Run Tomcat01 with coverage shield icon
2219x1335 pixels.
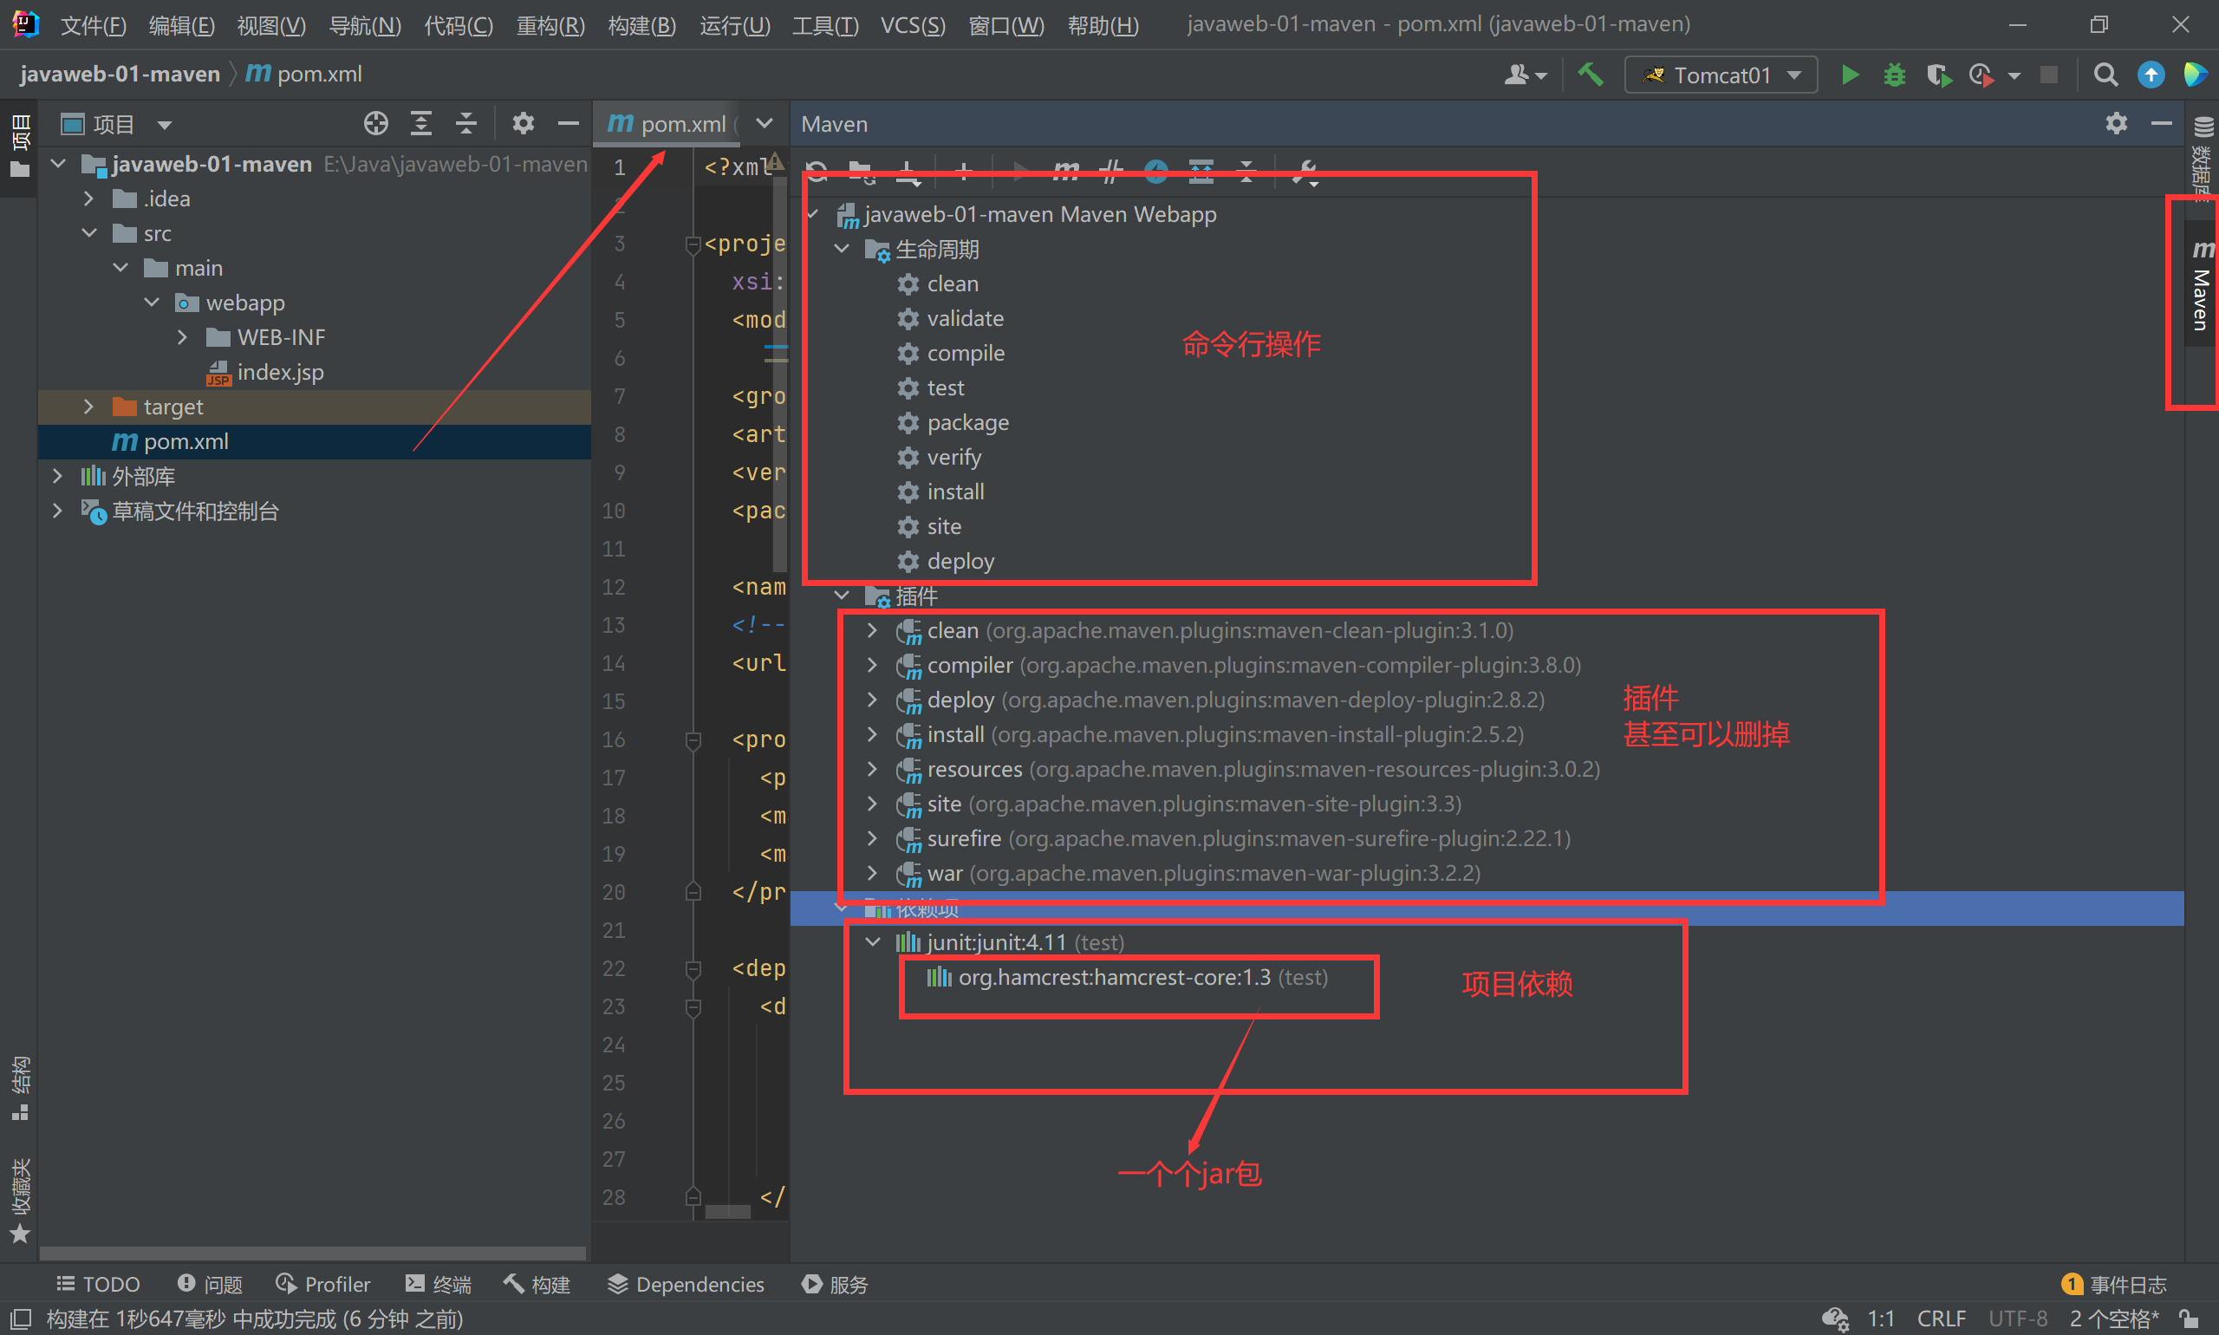pos(1938,75)
